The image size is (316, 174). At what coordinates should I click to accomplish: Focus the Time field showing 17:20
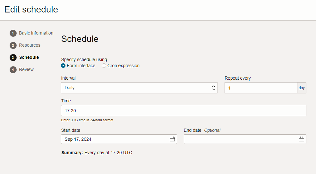pos(184,111)
